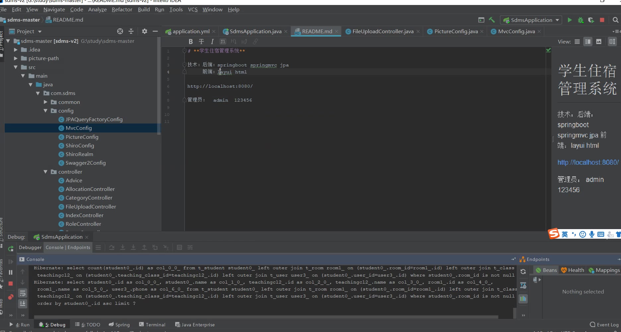
Task: Start debugging with the bug icon
Action: (581, 20)
